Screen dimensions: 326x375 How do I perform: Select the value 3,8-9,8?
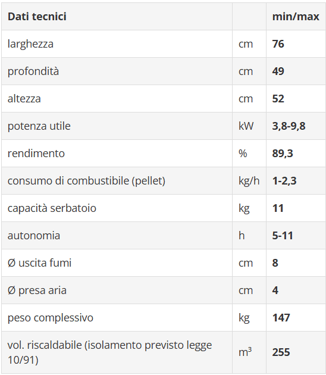[289, 126]
